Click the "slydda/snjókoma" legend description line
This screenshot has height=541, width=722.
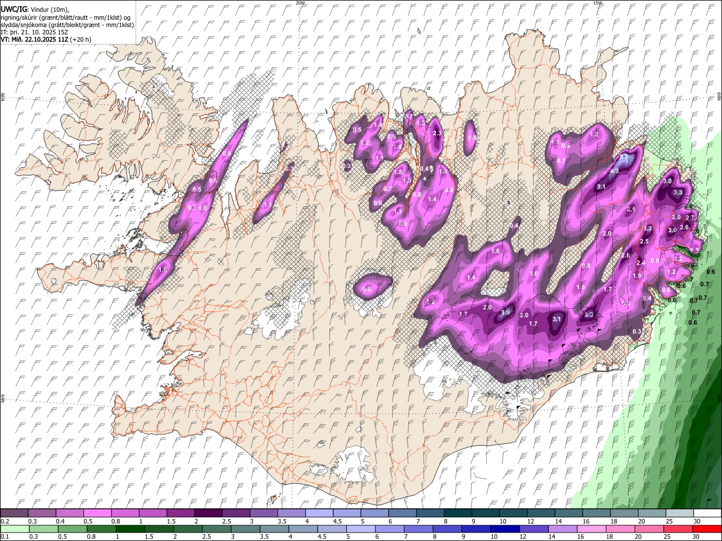[x=67, y=25]
